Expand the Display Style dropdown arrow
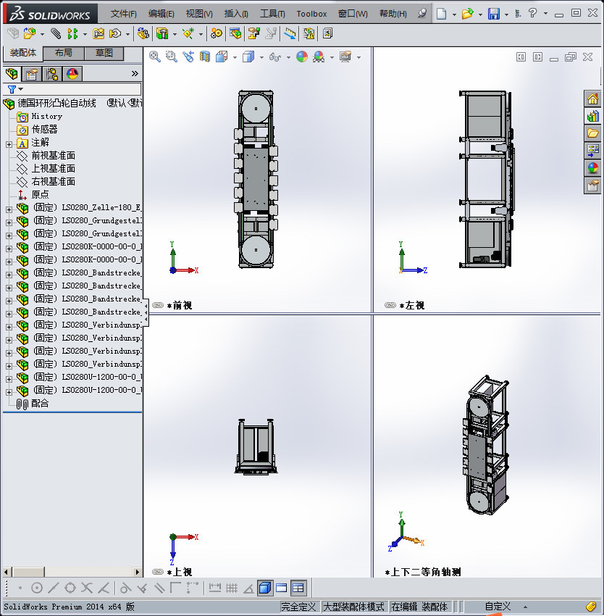The width and height of the screenshot is (604, 616). pyautogui.click(x=261, y=58)
